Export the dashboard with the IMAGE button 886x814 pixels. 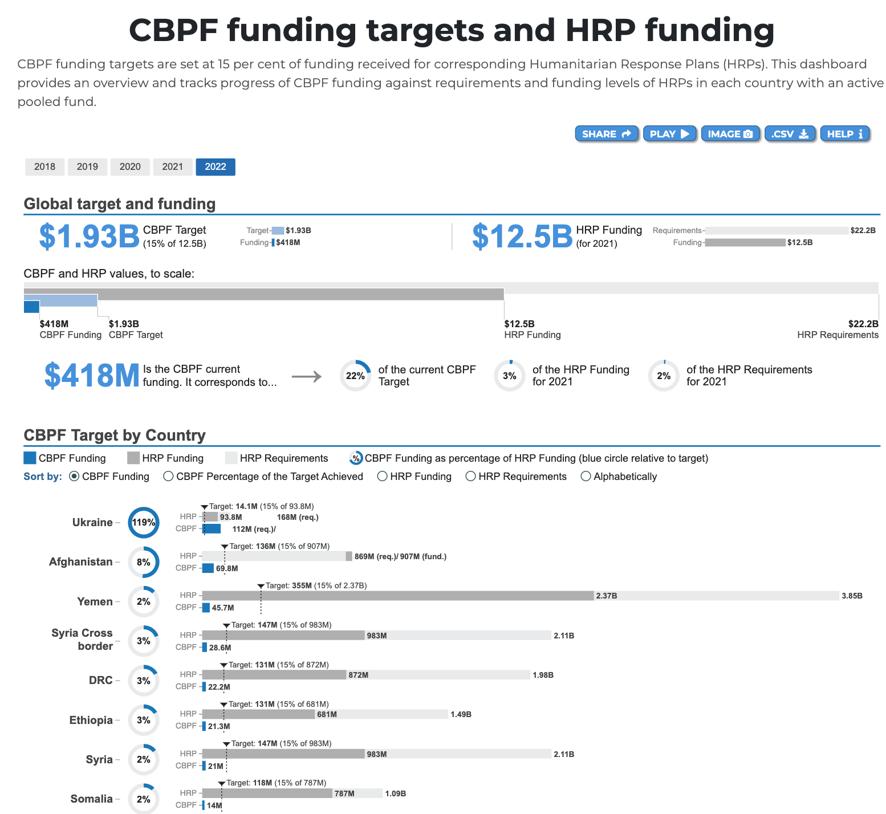click(730, 134)
